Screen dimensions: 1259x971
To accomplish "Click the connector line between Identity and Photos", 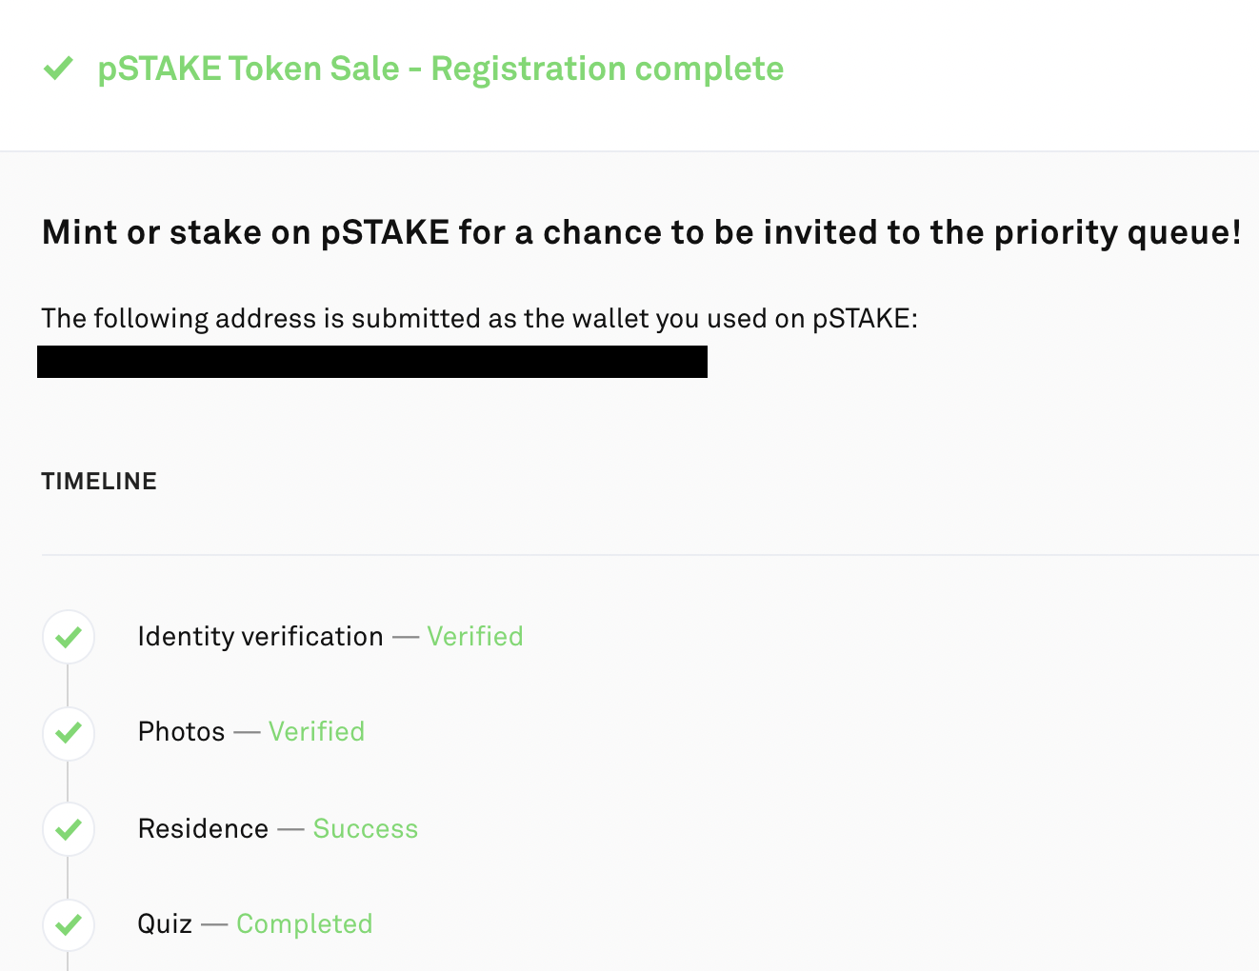I will pyautogui.click(x=69, y=685).
